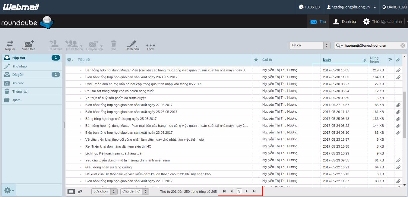Viewport: 408px width, 197px height.
Task: Open Thiết lập cấu hình settings tab
Action: [383, 22]
